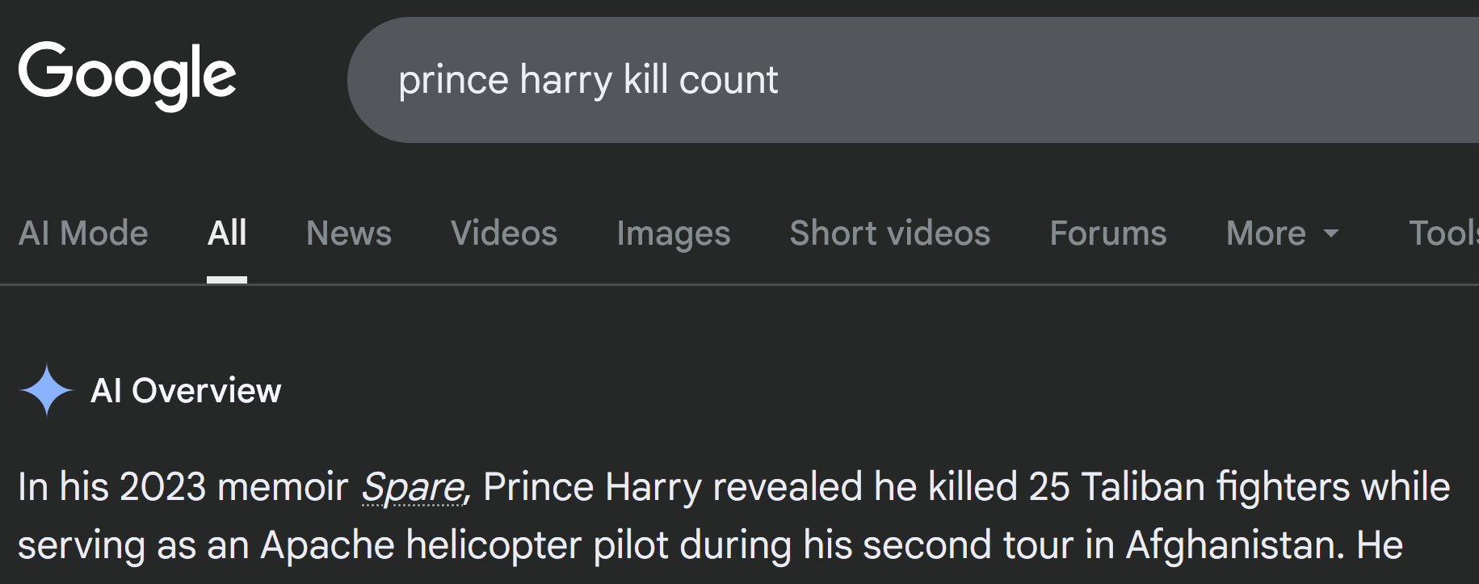Click the blue AI Overview sparkle icon
This screenshot has height=584, width=1479.
pos(47,390)
